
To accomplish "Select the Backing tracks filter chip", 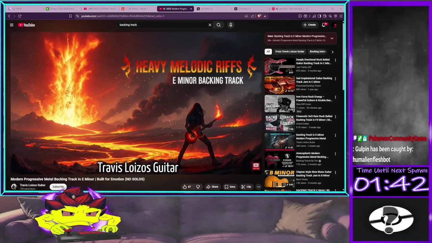I will [318, 52].
